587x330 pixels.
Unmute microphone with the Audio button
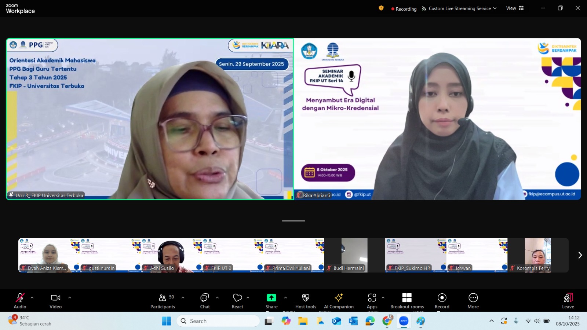coord(20,301)
